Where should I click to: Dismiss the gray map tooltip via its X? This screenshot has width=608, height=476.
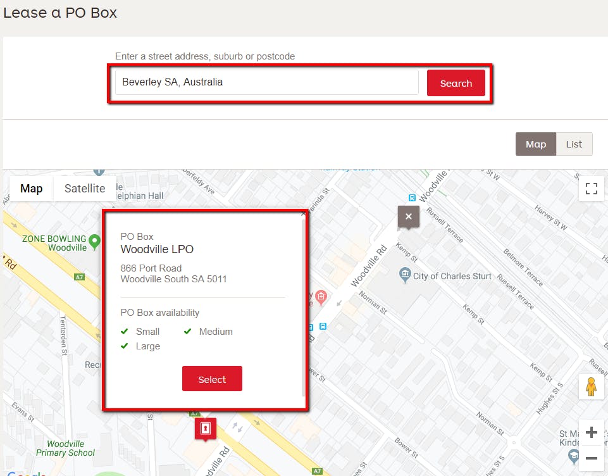point(408,217)
